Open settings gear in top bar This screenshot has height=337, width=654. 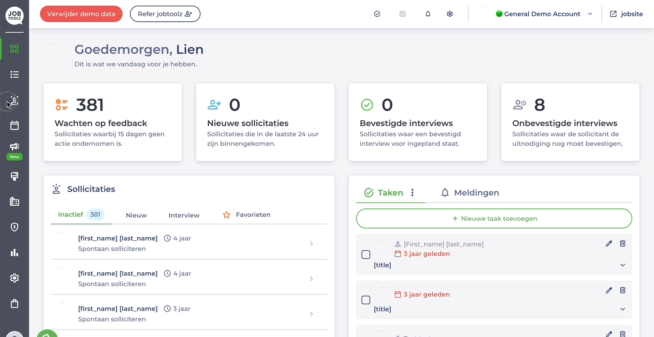[450, 14]
